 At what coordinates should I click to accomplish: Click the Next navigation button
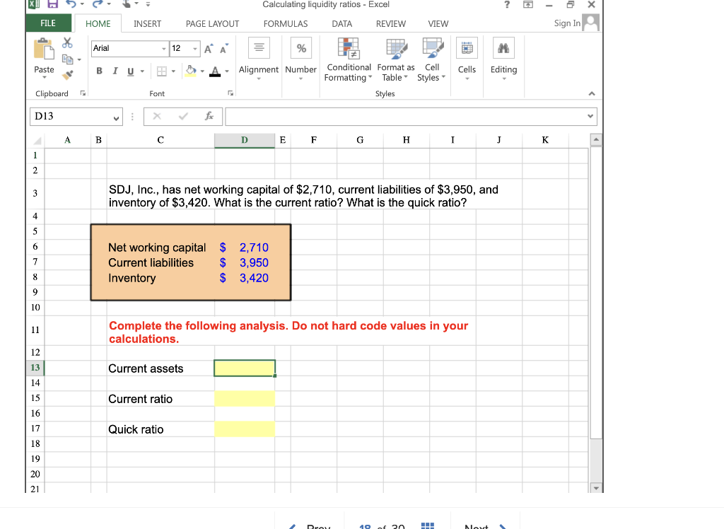point(484,525)
